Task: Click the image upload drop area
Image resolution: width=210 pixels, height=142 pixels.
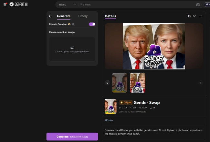Action: click(72, 49)
